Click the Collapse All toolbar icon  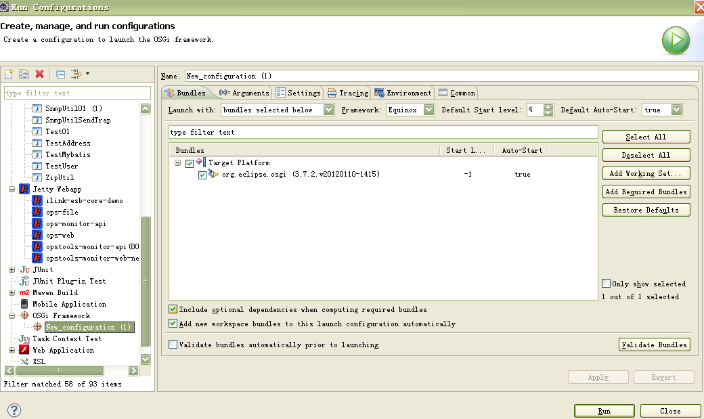61,74
